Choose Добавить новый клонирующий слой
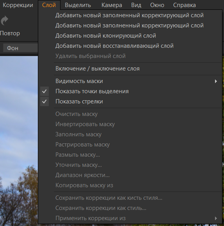This screenshot has height=226, width=224. (130, 36)
